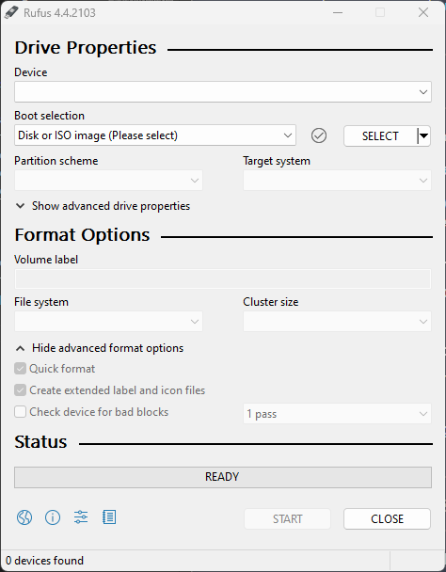Show the log notebook icon
This screenshot has height=572, width=446.
109,517
